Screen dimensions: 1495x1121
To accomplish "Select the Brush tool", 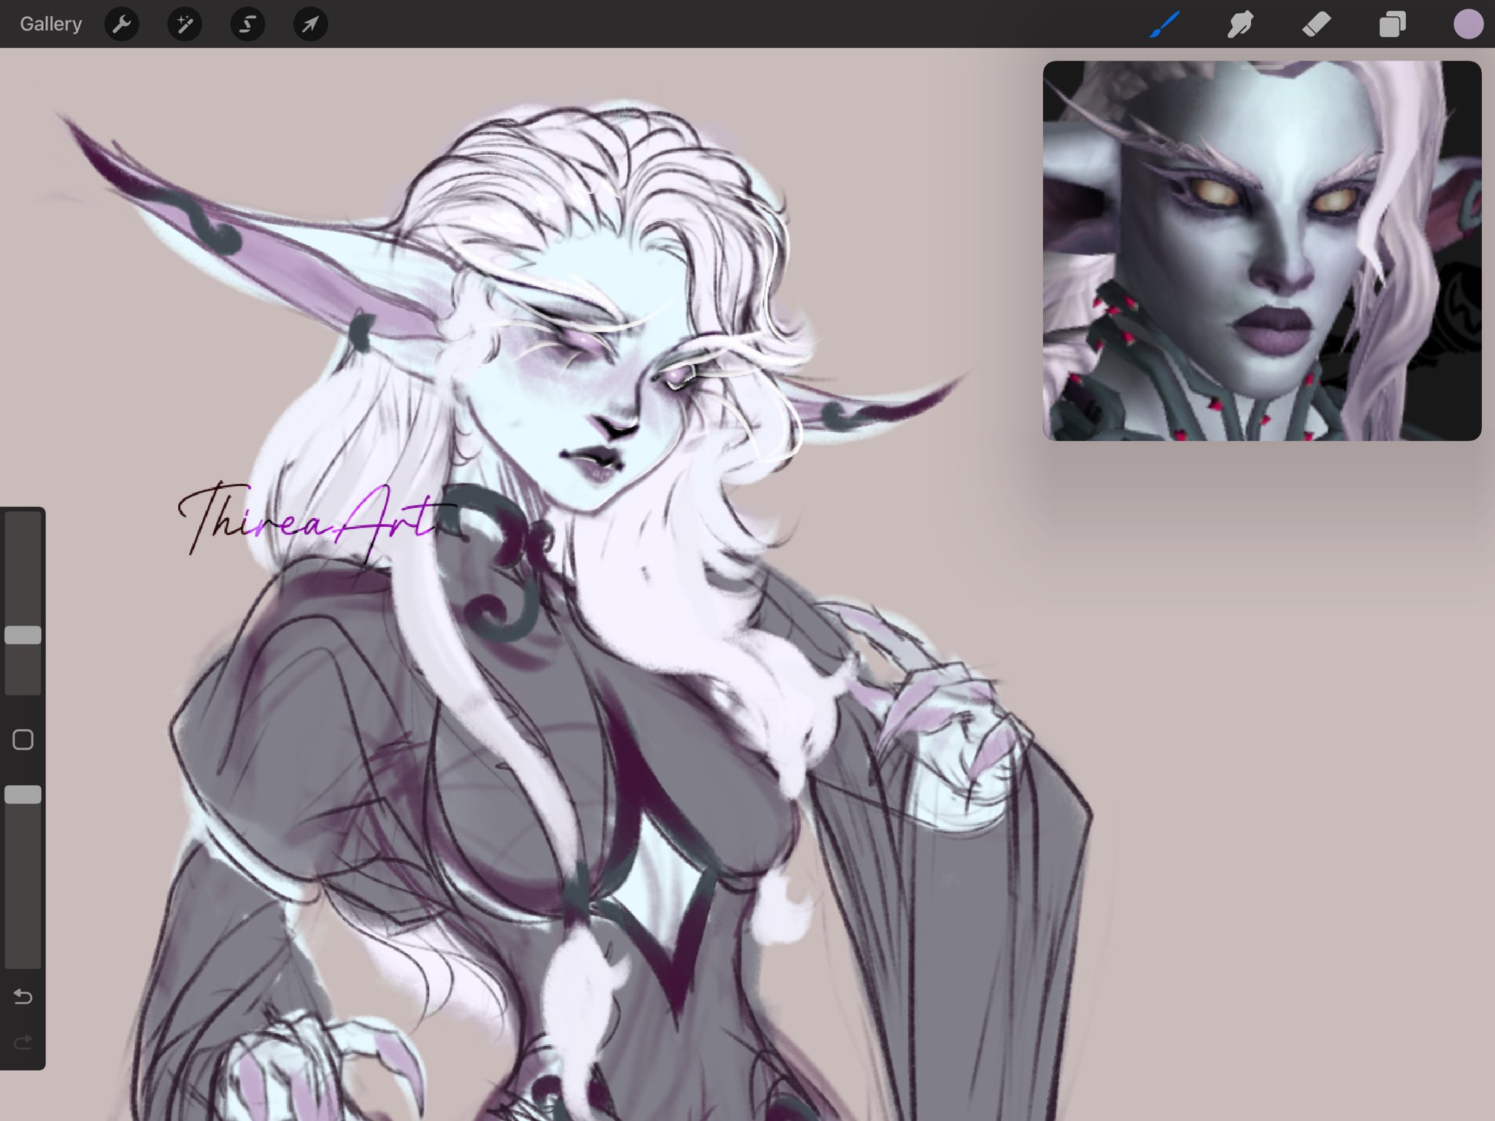I will (x=1165, y=24).
